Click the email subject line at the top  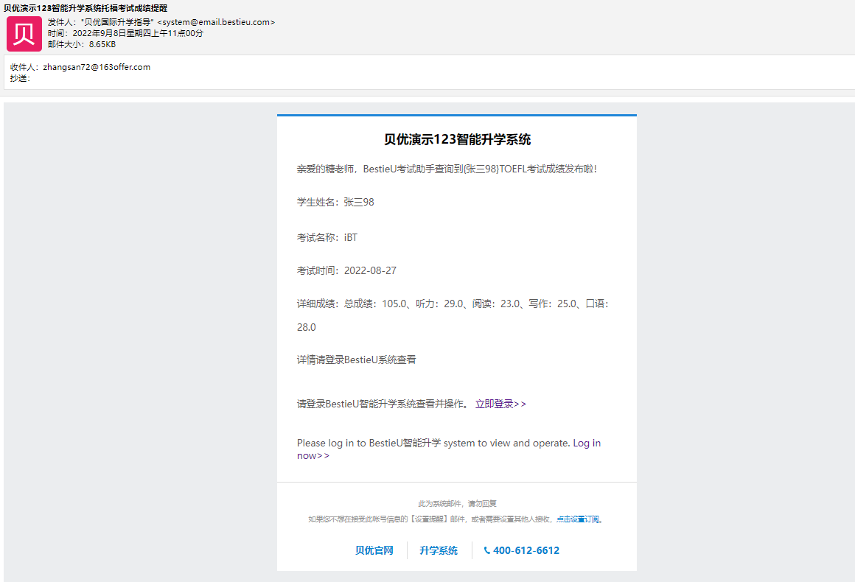[x=85, y=8]
